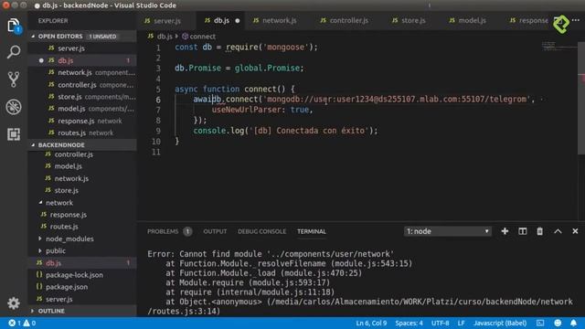Click the 'connect' breadcrumb item
Viewport: 585px width, 329px height.
tap(199, 37)
